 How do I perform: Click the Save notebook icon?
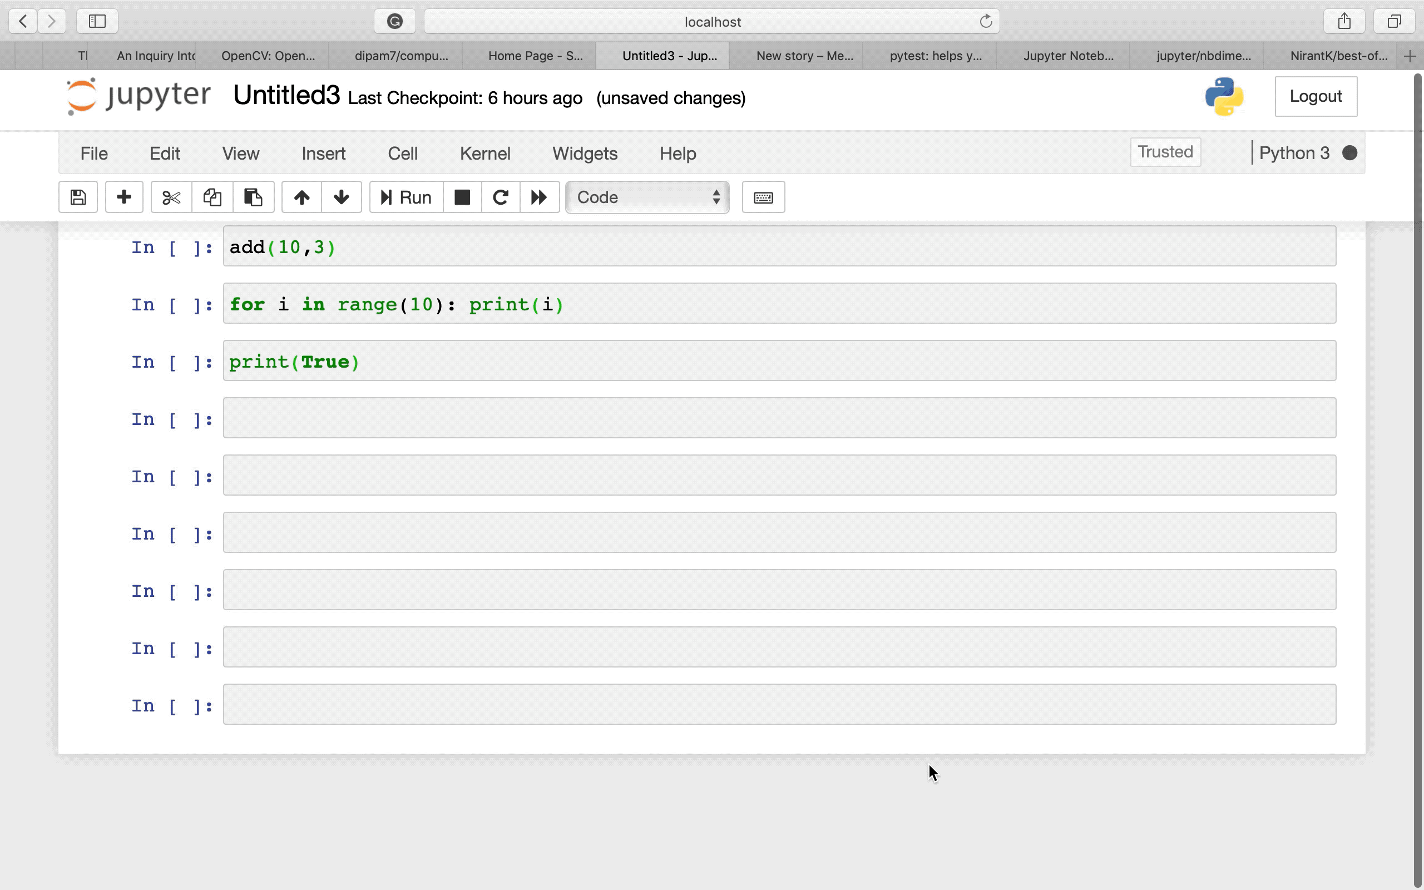click(78, 197)
